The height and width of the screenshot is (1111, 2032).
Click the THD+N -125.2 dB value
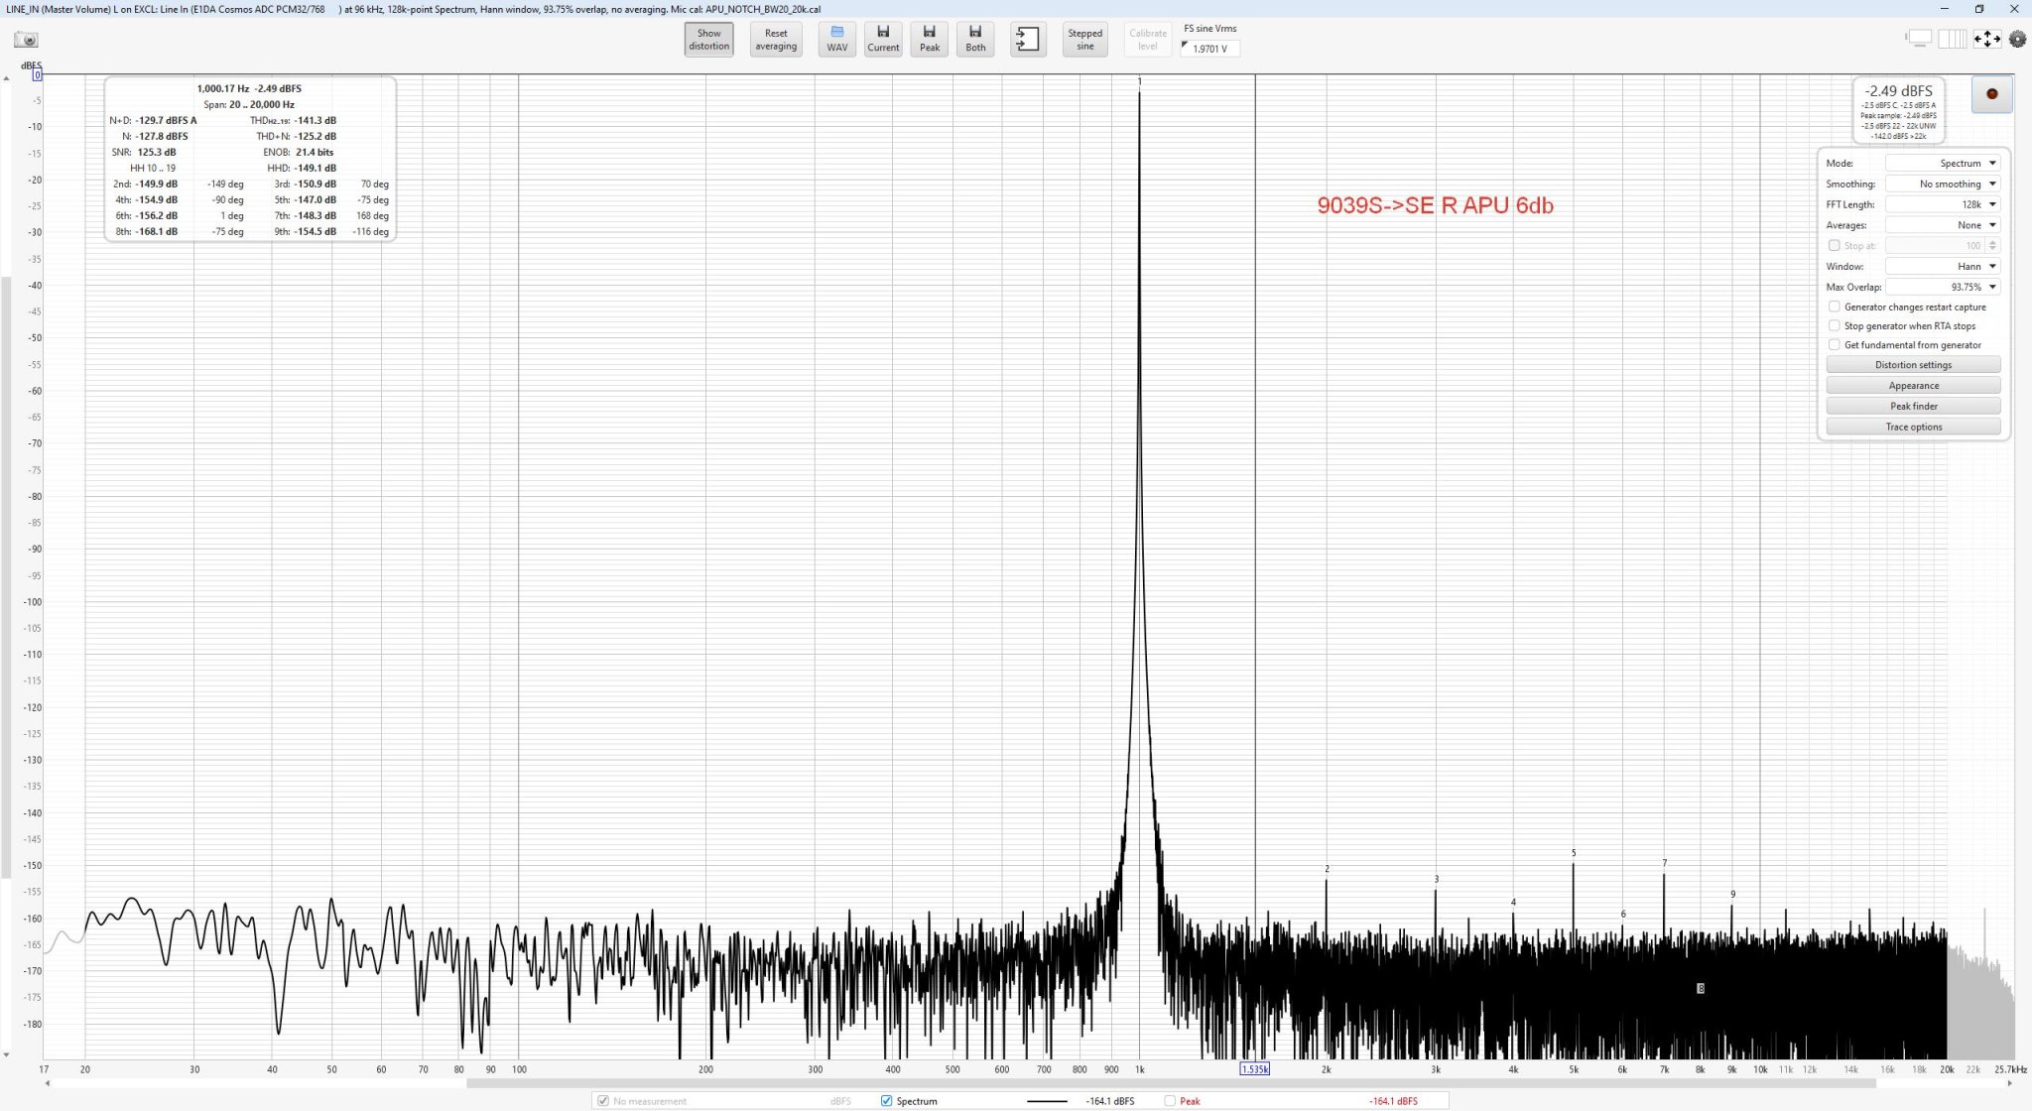click(316, 136)
